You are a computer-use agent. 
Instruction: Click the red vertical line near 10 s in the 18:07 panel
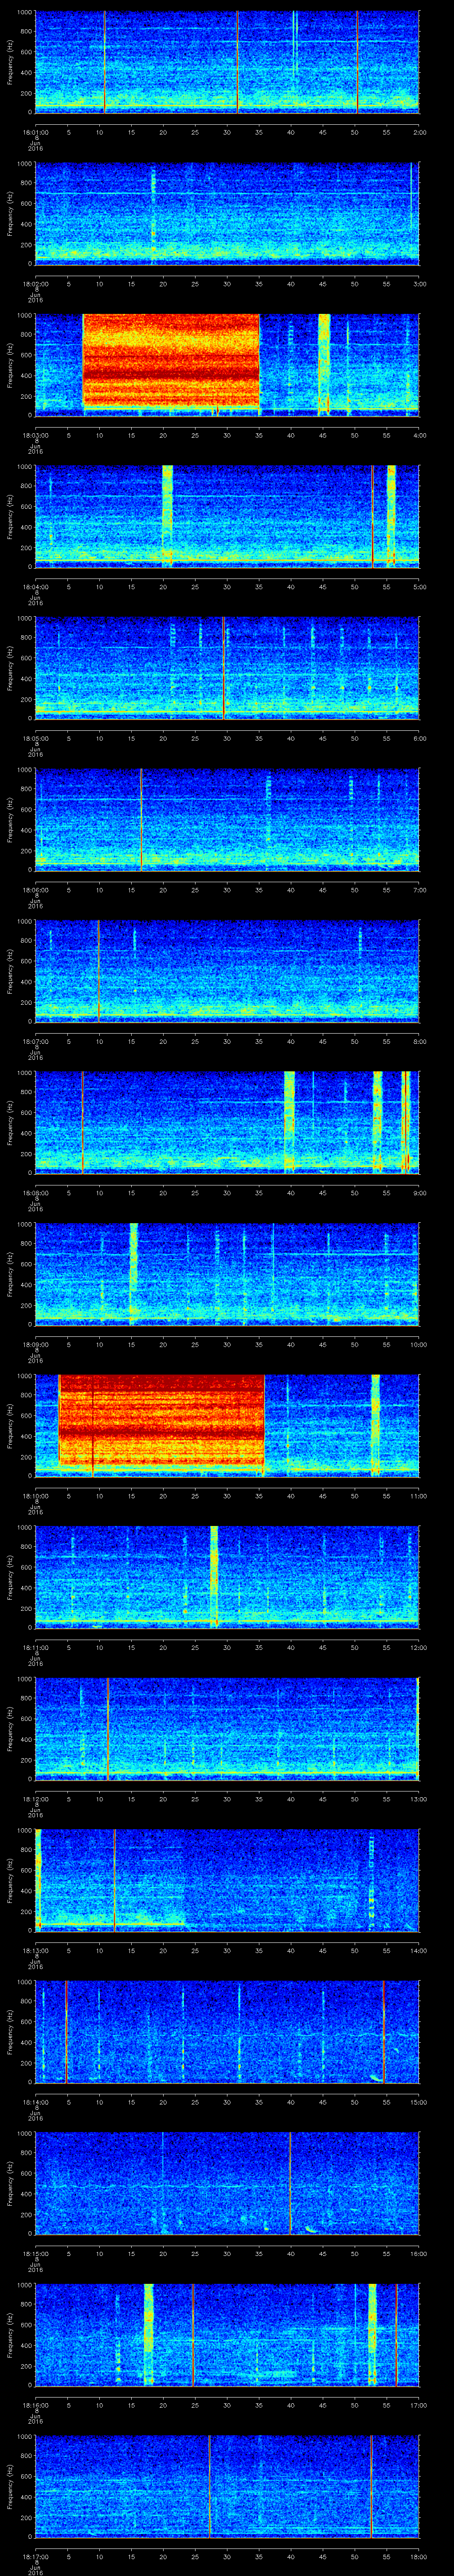98,970
